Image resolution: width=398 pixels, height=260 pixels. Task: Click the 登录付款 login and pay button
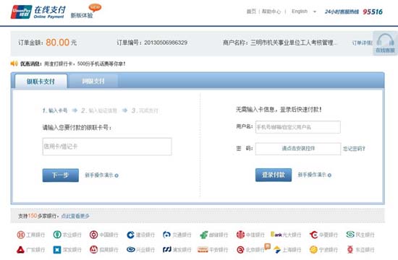pos(274,175)
